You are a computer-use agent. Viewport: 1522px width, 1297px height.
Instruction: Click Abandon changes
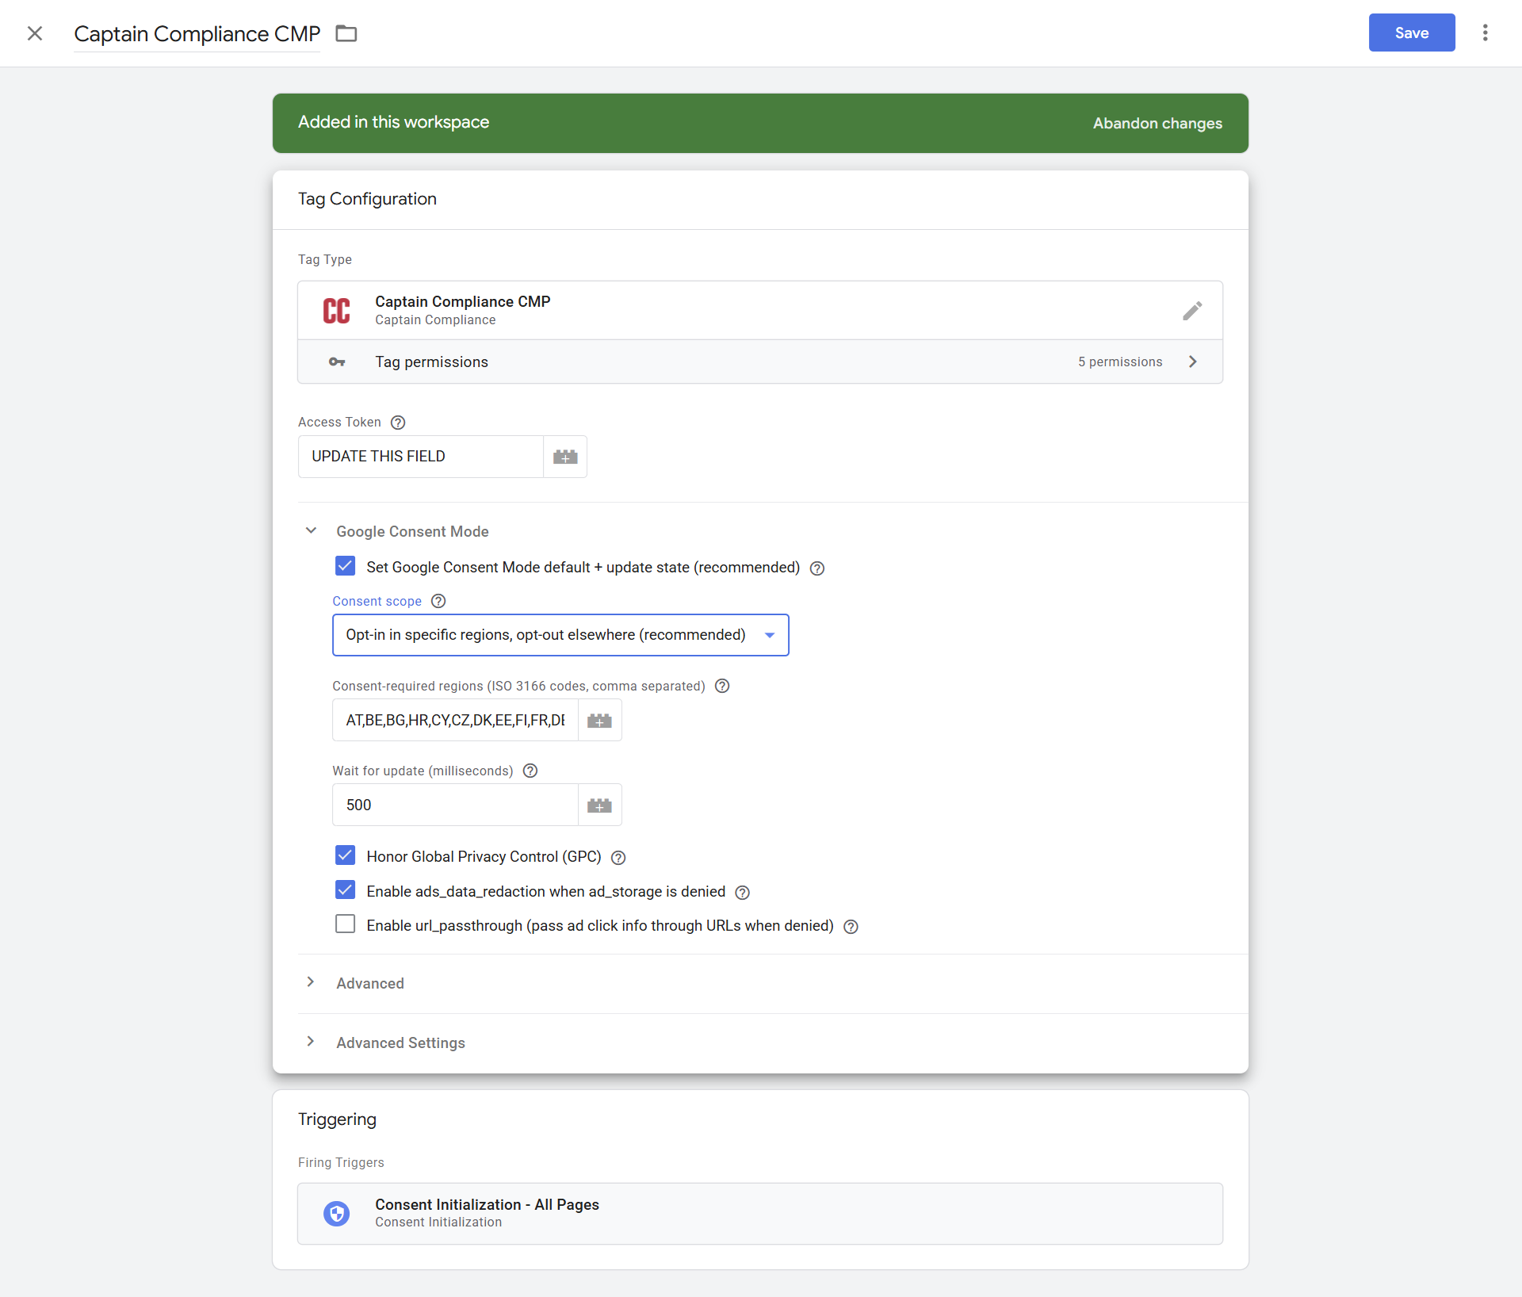click(1157, 124)
